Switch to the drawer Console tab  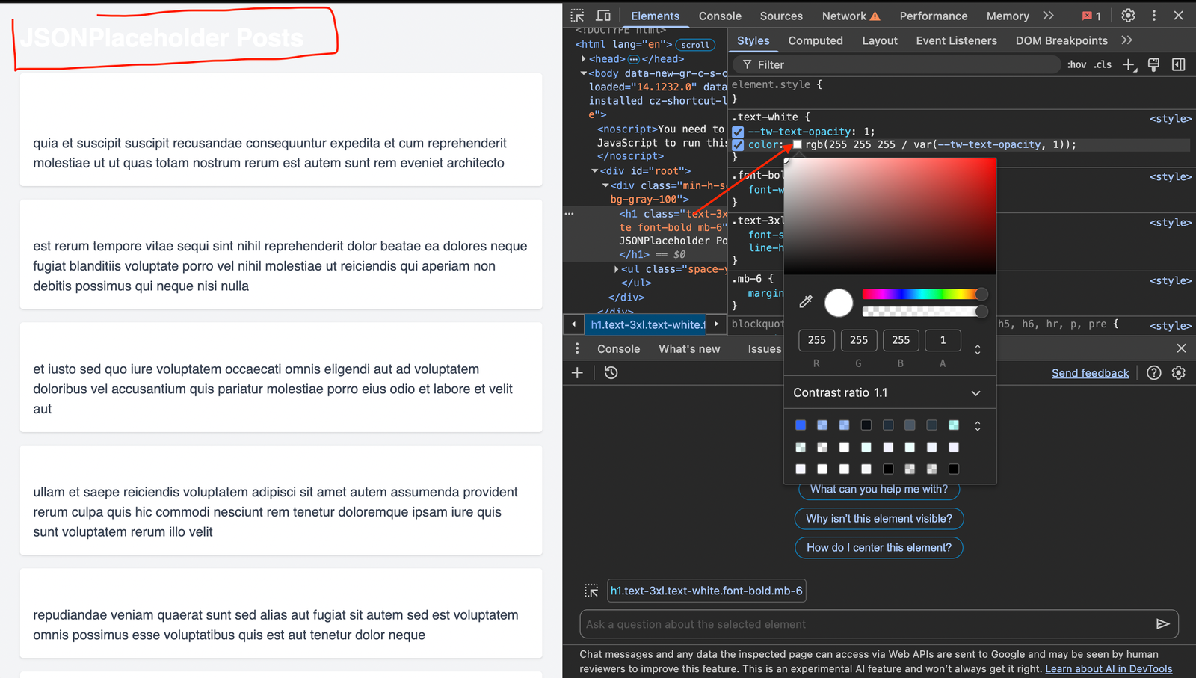(x=618, y=349)
